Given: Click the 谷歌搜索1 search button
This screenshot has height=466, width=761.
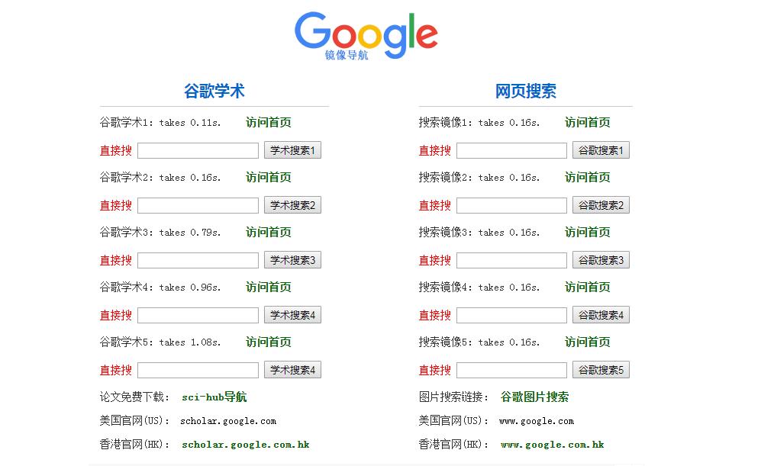Looking at the screenshot, I should pyautogui.click(x=601, y=149).
